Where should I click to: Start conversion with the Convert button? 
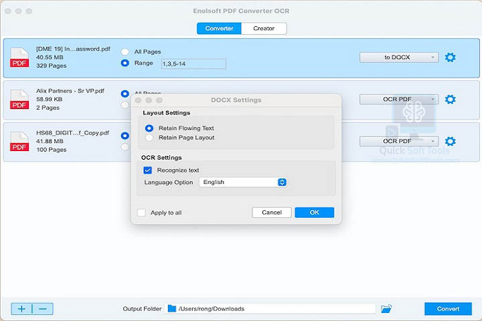(x=448, y=309)
